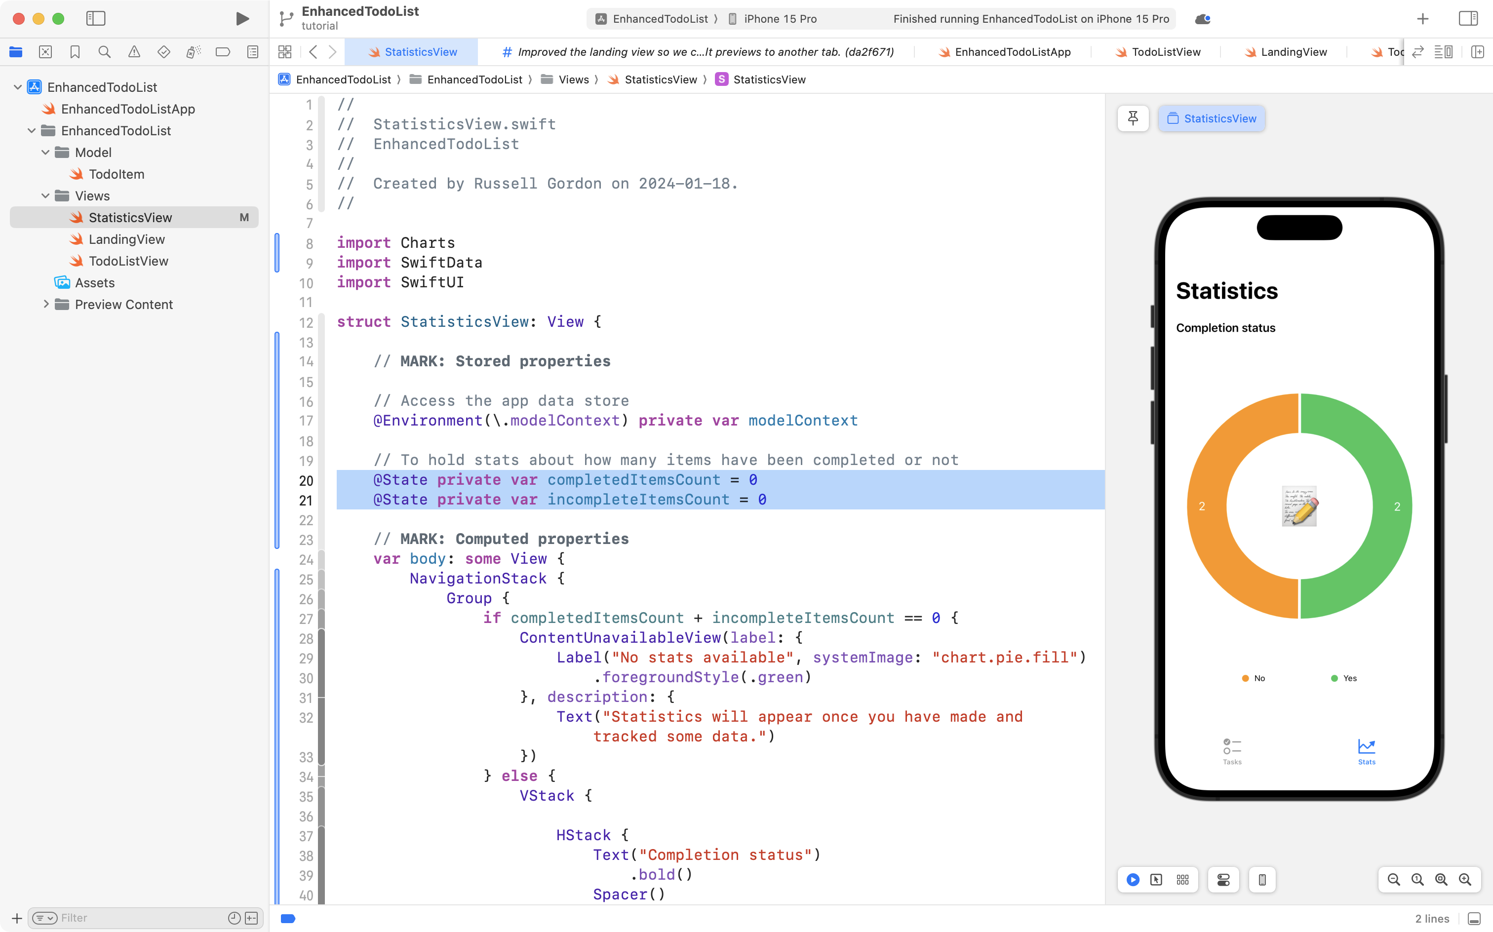Collapse the Model folder
The height and width of the screenshot is (932, 1493).
click(44, 152)
